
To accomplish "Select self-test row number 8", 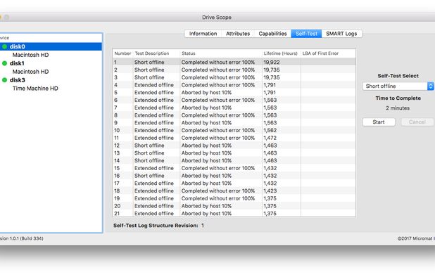I will 234,115.
